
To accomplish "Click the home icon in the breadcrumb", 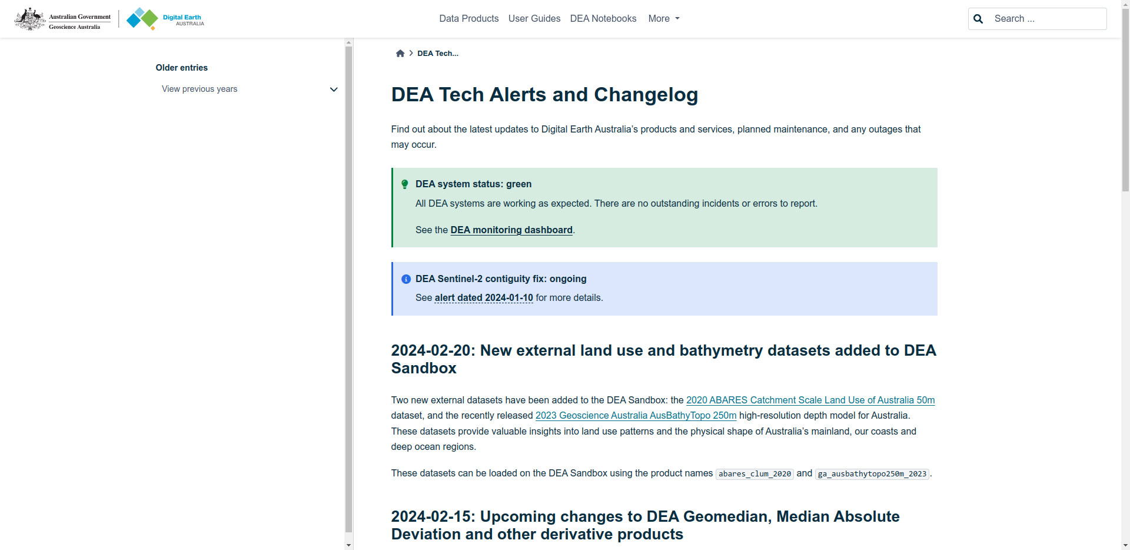I will click(x=400, y=54).
